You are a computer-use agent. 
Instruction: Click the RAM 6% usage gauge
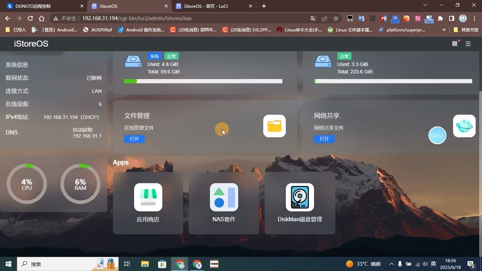point(80,184)
